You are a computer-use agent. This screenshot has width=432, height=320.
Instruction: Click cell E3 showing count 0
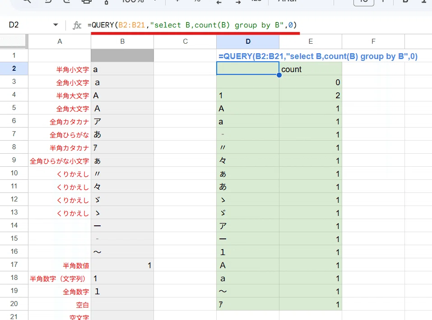coord(311,82)
